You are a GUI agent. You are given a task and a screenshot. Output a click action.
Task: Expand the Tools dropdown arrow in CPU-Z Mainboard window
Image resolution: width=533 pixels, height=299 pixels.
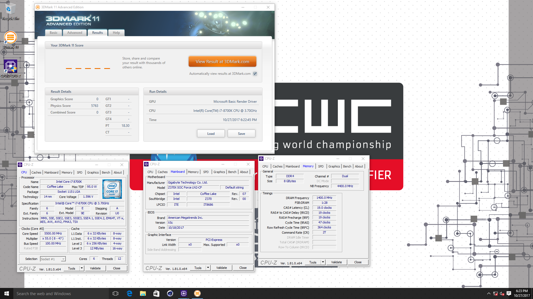208,268
